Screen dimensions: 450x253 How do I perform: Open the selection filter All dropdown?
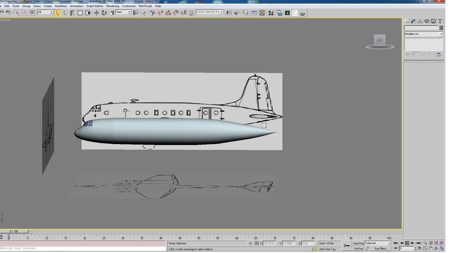click(x=45, y=12)
